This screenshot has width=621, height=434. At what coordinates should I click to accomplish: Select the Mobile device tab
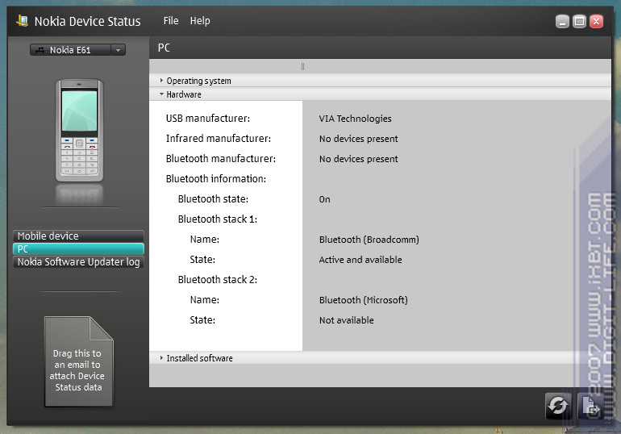[x=78, y=236]
